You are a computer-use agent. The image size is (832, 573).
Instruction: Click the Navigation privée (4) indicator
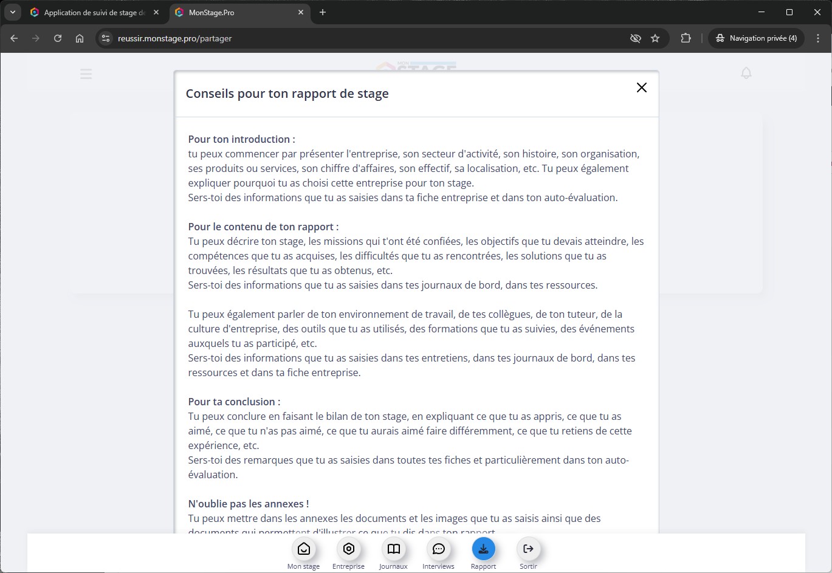point(756,38)
